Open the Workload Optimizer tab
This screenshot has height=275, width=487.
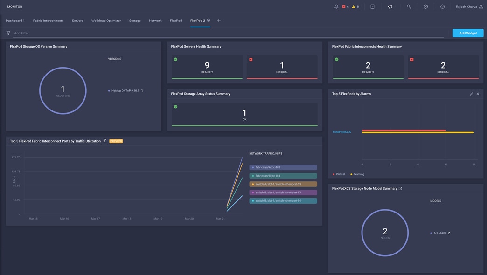(x=106, y=21)
